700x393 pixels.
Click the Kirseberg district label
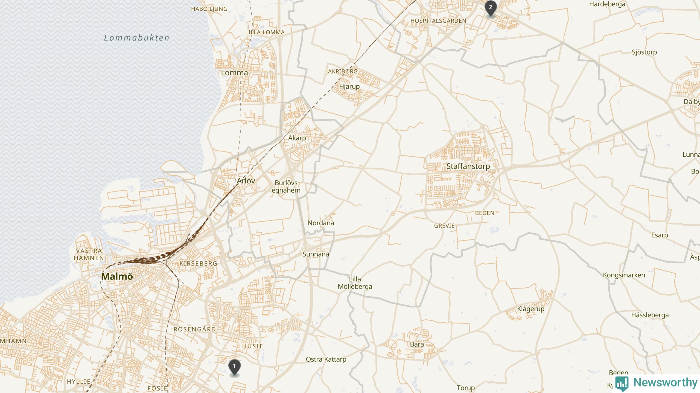199,264
